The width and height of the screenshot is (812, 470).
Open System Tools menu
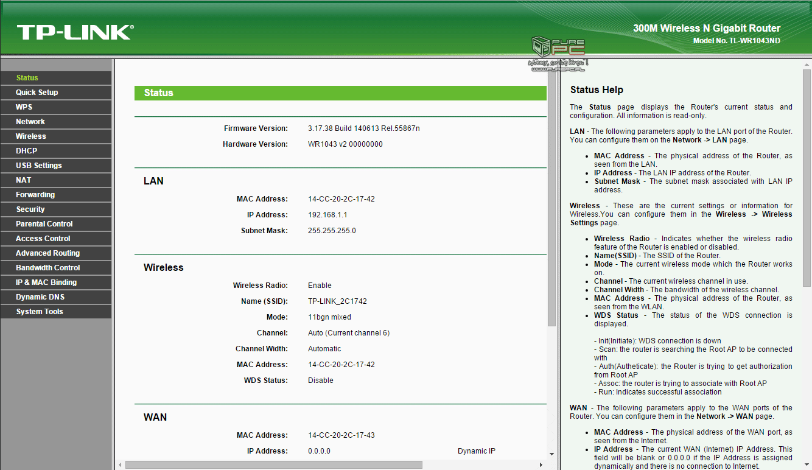56,312
